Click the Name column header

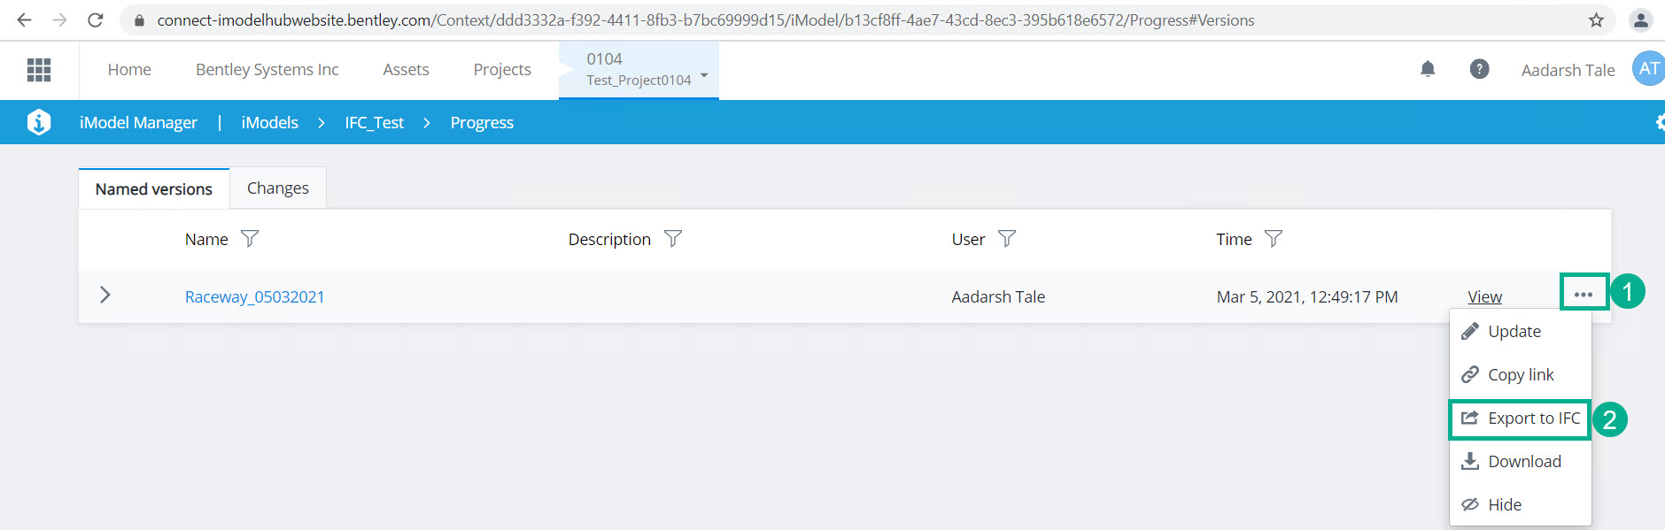[206, 239]
